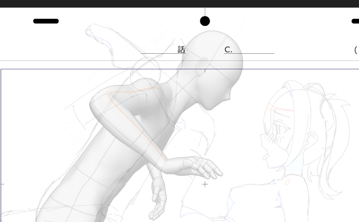Select the 3D mannequin's hanging lower hand
The image size is (359, 222).
point(158,198)
